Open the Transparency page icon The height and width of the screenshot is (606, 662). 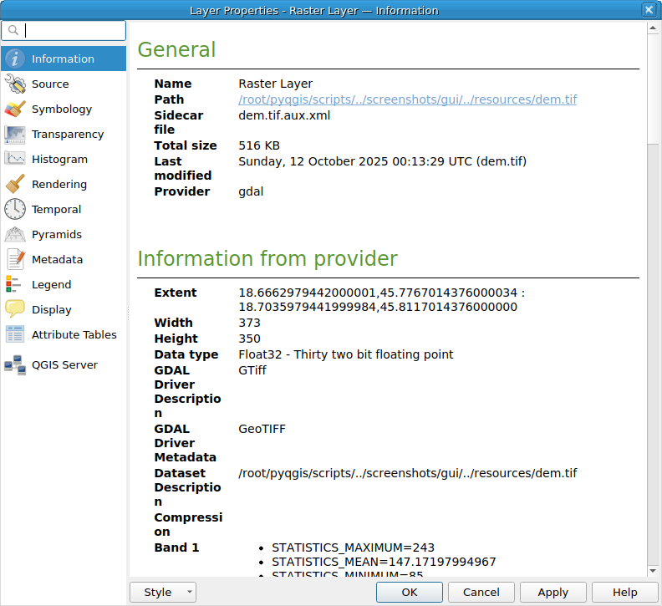pyautogui.click(x=15, y=134)
